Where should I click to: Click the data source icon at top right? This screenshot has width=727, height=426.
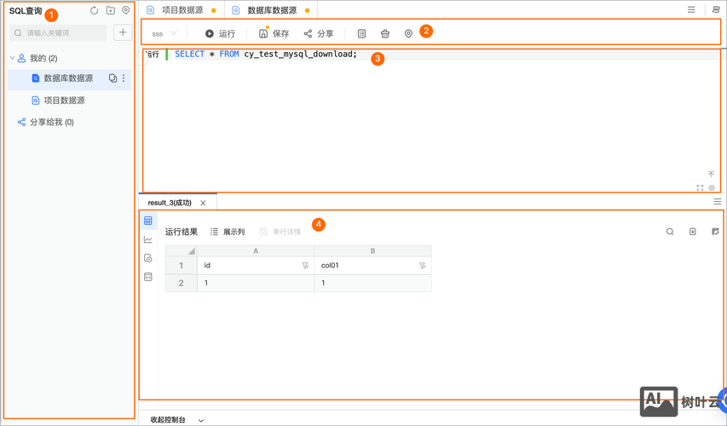click(716, 9)
